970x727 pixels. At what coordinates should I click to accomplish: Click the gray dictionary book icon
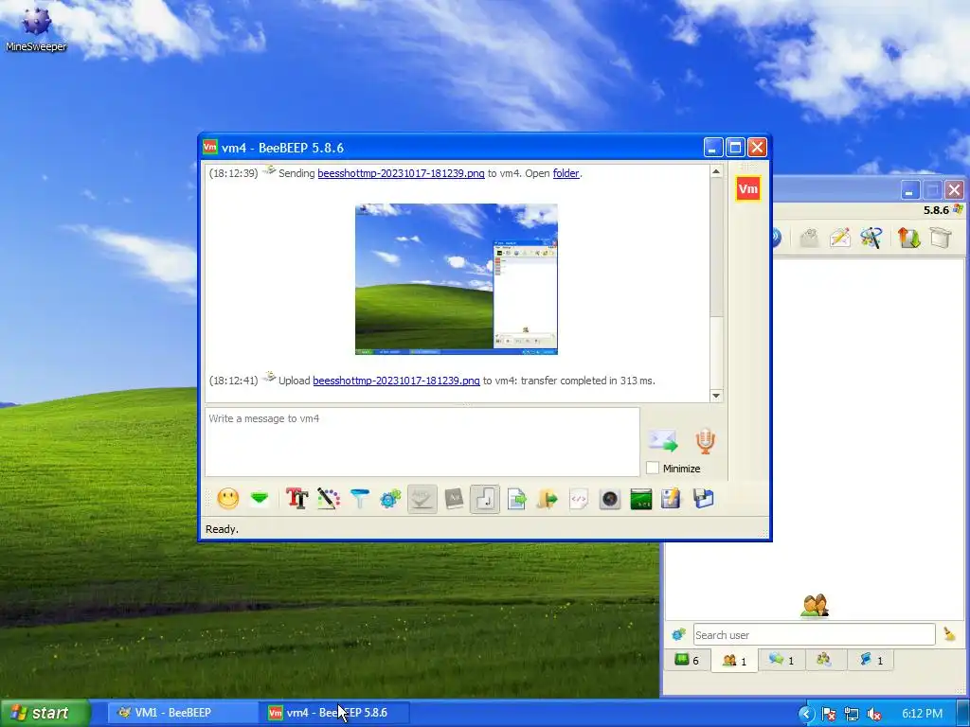pos(454,498)
